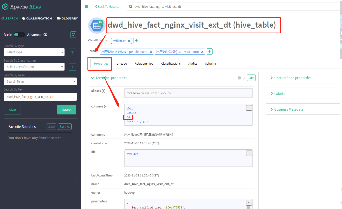The width and height of the screenshot is (342, 209).
Task: Click the refresh icon beside Advanced
Action: (73, 34)
